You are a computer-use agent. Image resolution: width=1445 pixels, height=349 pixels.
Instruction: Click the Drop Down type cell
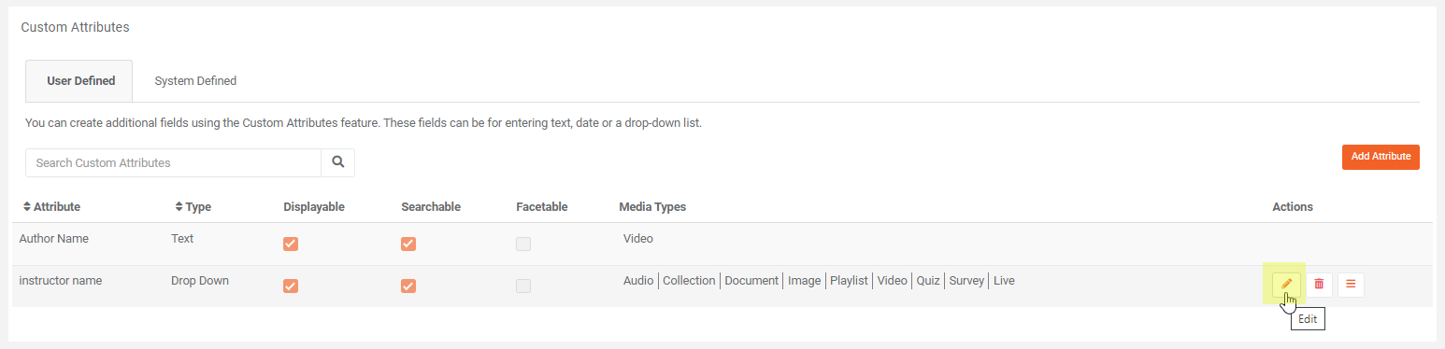pyautogui.click(x=200, y=280)
